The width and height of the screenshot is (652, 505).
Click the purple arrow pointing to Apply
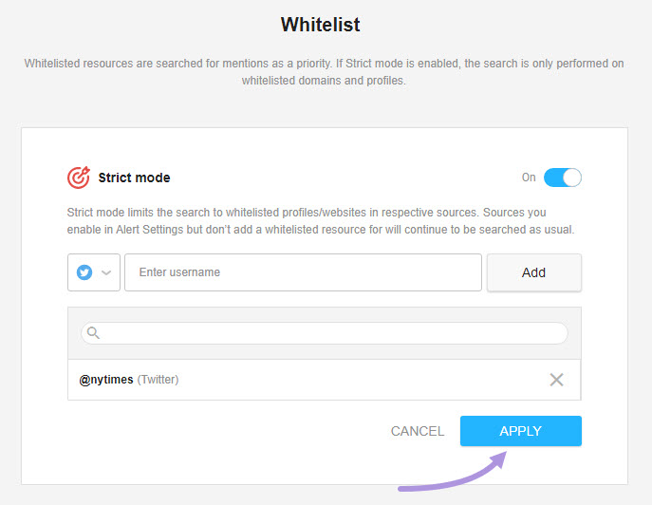pos(453,472)
